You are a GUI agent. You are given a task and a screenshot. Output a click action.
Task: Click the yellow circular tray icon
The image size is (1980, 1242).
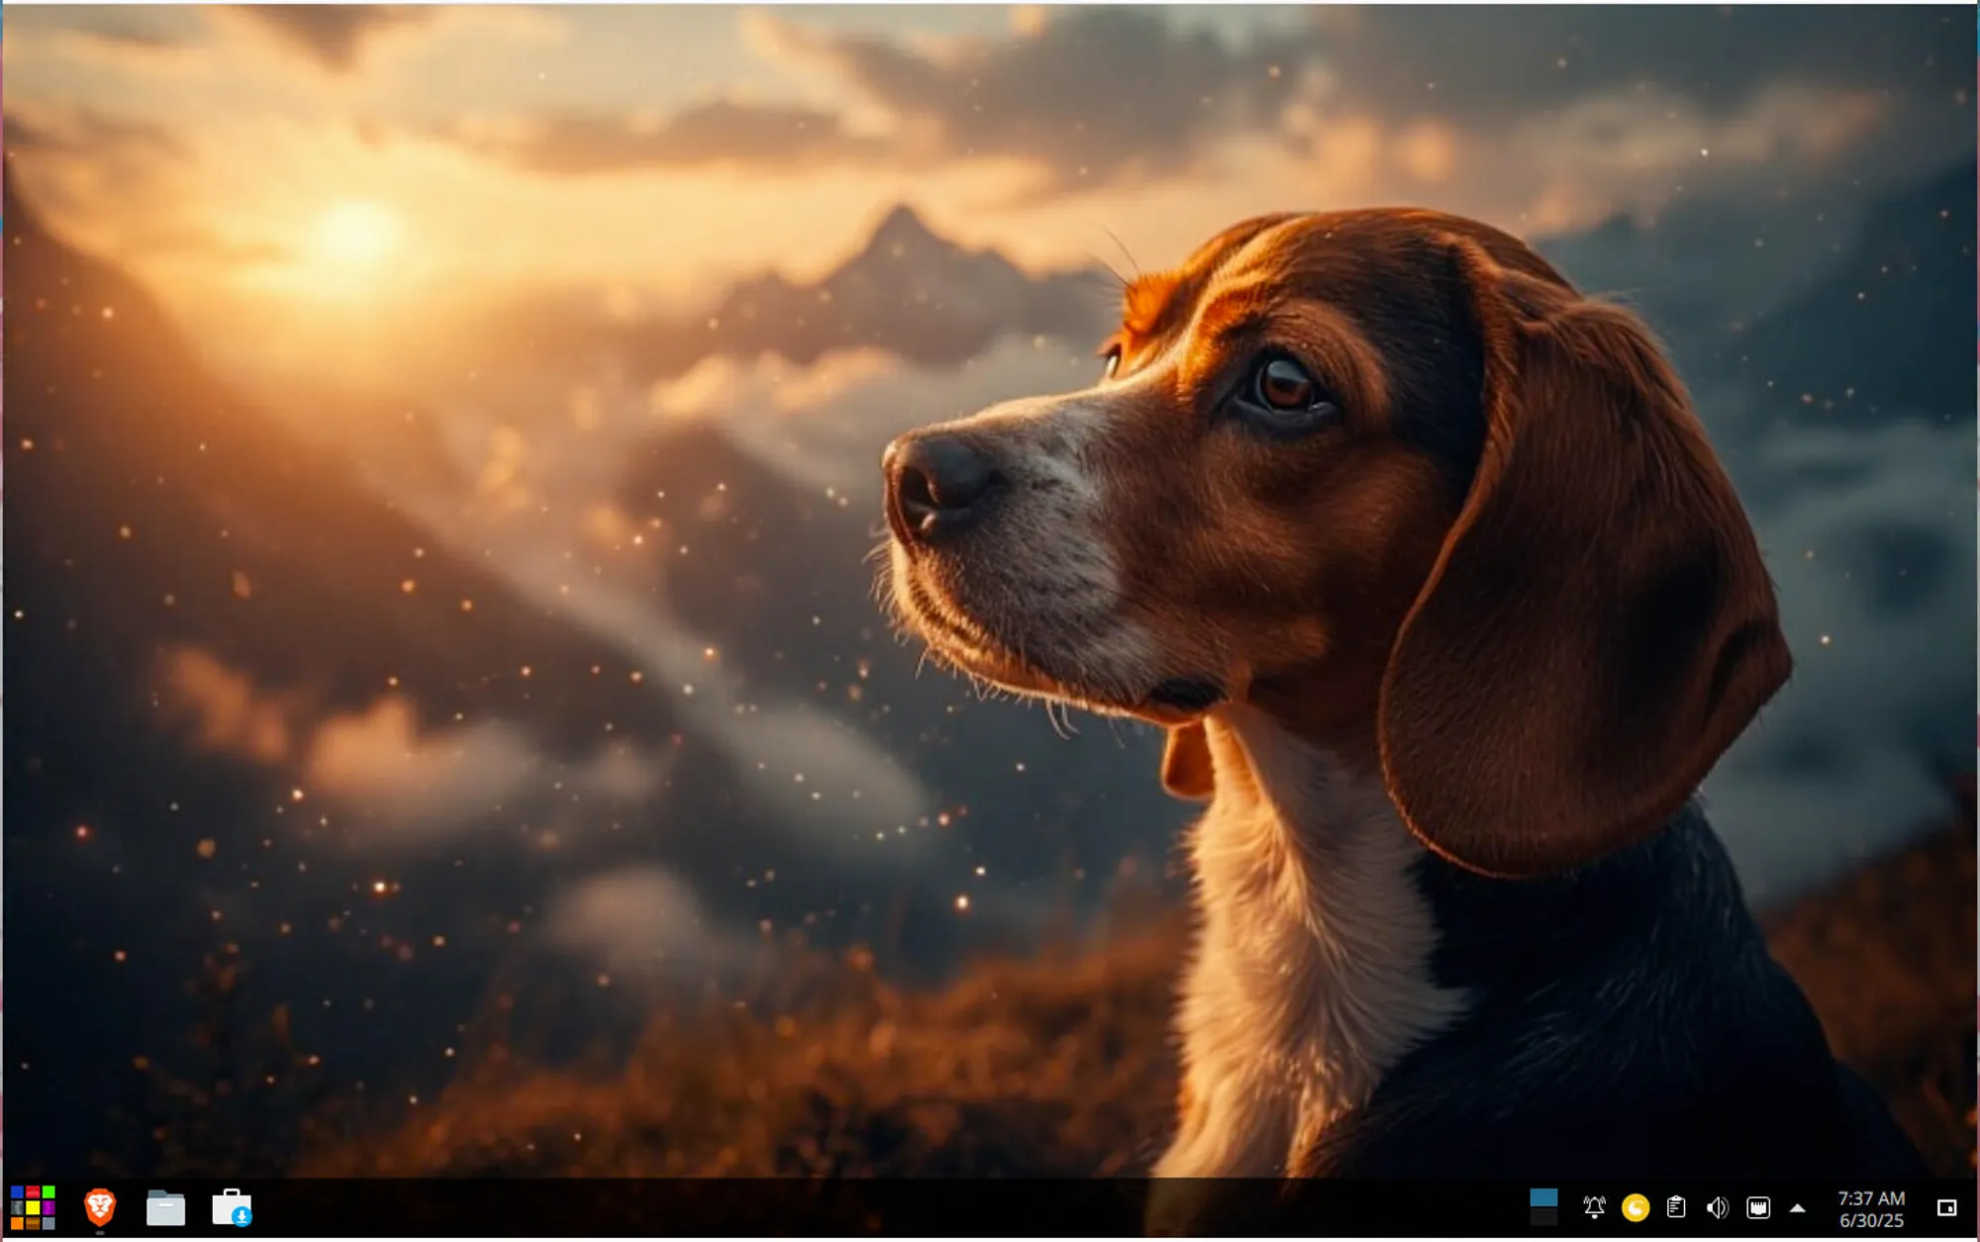1635,1207
